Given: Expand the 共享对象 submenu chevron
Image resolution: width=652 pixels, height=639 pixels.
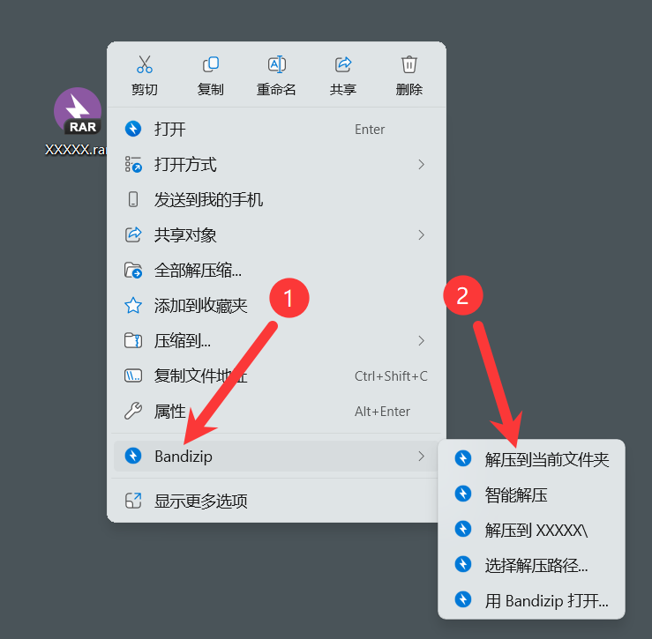Looking at the screenshot, I should coord(421,235).
